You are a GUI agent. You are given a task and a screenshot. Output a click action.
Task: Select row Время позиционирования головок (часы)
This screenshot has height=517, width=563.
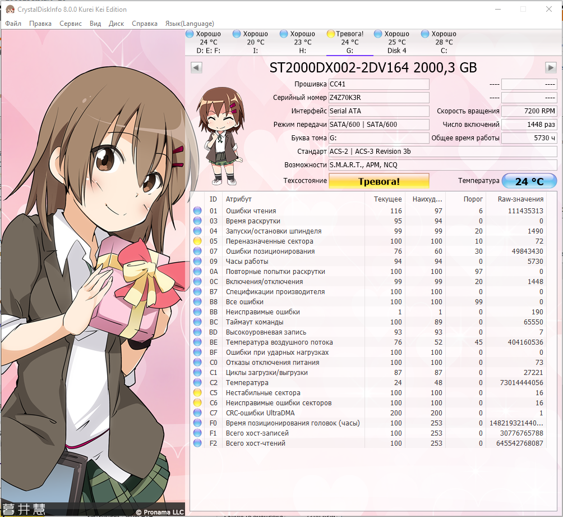click(368, 423)
